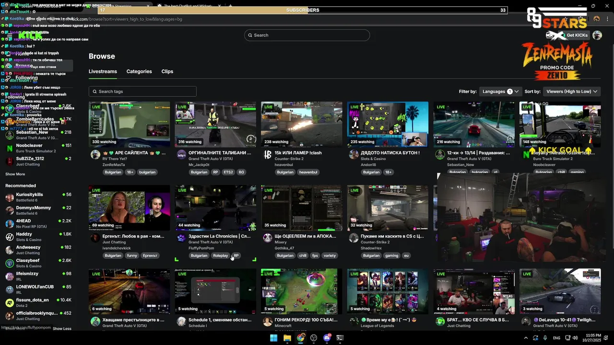Click ZenReMasTa channel avatar icon
The height and width of the screenshot is (345, 614).
coord(95,155)
